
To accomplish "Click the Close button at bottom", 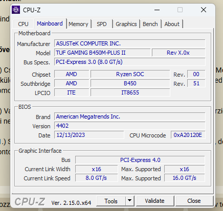I will (x=194, y=201).
